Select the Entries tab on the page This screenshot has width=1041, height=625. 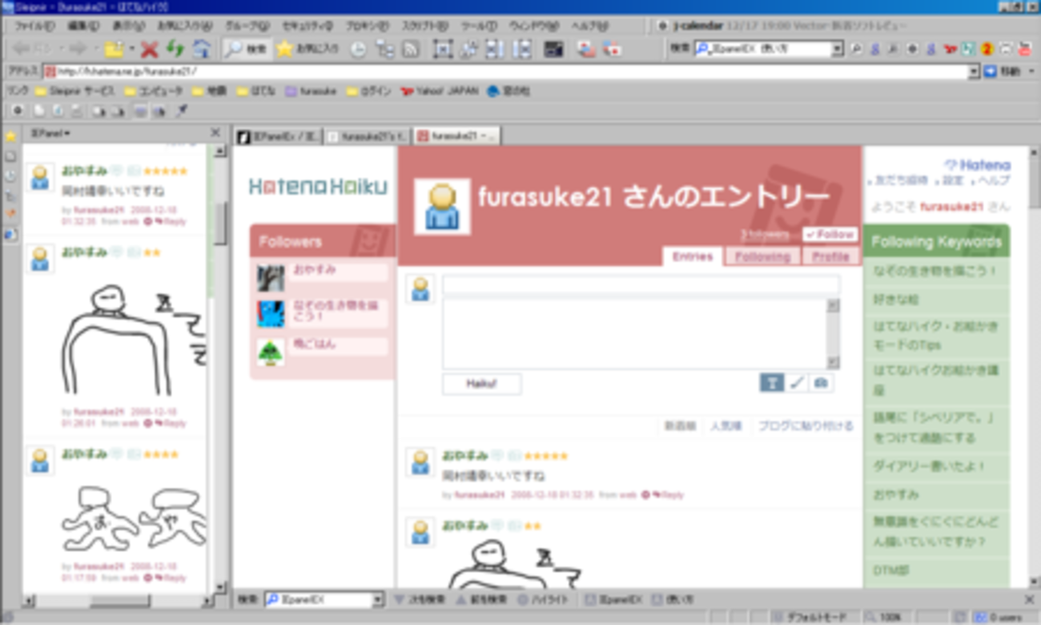coord(693,256)
